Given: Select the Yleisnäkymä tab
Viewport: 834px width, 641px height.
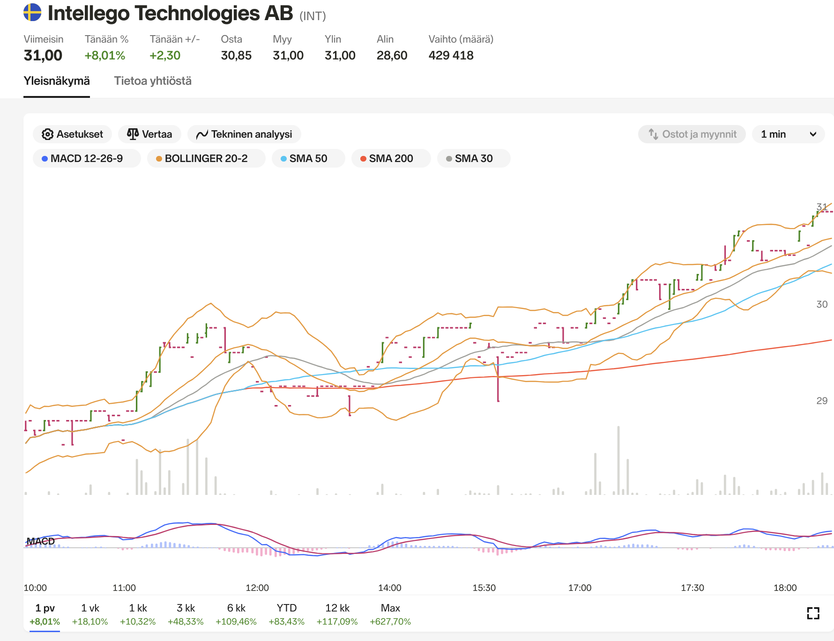Looking at the screenshot, I should 57,81.
